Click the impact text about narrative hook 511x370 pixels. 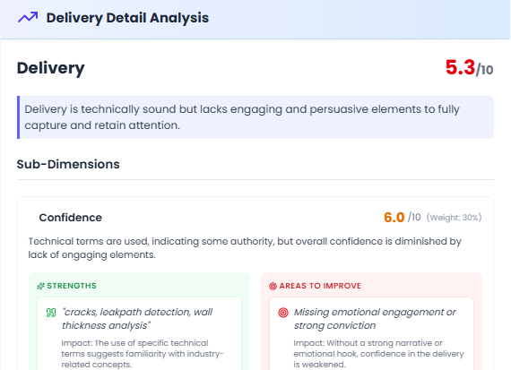pos(378,354)
